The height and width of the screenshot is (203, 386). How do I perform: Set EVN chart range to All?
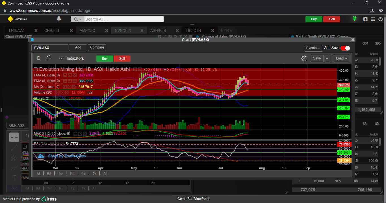[105, 173]
